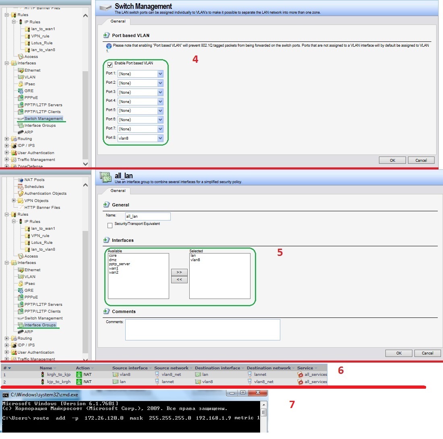Collapse IP Rules node in upper tree
Screen dimensions: 443x439
tap(13, 22)
